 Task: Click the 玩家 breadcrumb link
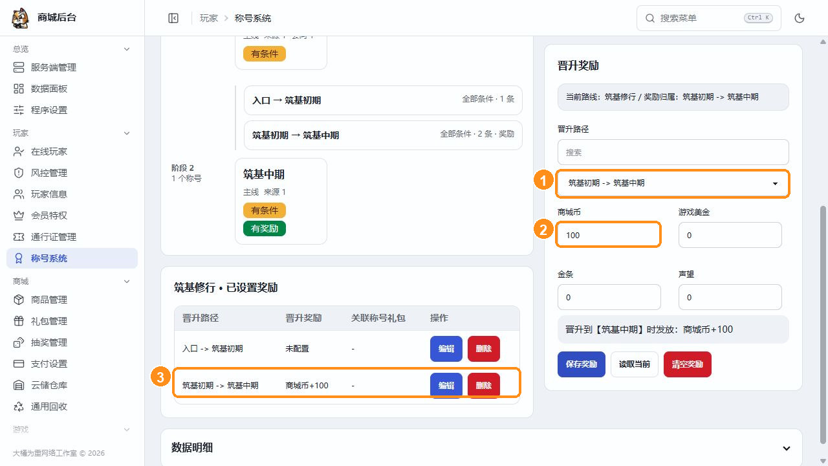tap(208, 18)
